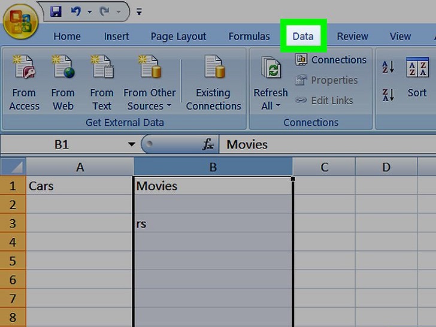Screen dimensions: 436x327
Task: Click Sort A to Z icon
Action: tap(388, 67)
